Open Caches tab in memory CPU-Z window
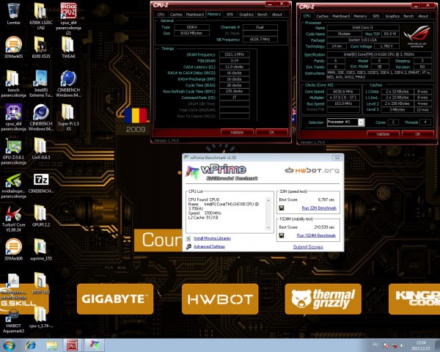Image resolution: width=440 pixels, height=352 pixels. click(x=176, y=15)
